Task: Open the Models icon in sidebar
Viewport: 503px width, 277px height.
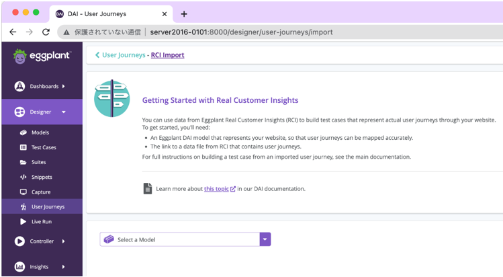Action: (23, 132)
